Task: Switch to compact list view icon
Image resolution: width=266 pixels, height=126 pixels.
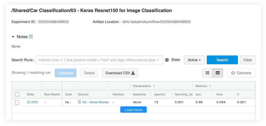Action: 207,73
